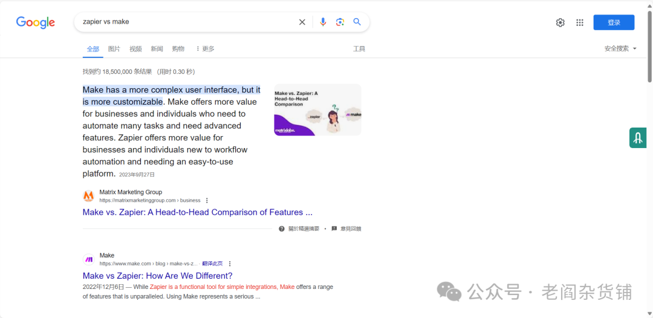Click the Make site name text
Screen dimensions: 653x318
[x=106, y=256]
